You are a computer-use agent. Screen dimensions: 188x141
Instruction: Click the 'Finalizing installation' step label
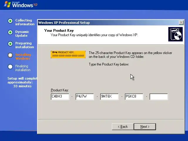click(x=23, y=68)
